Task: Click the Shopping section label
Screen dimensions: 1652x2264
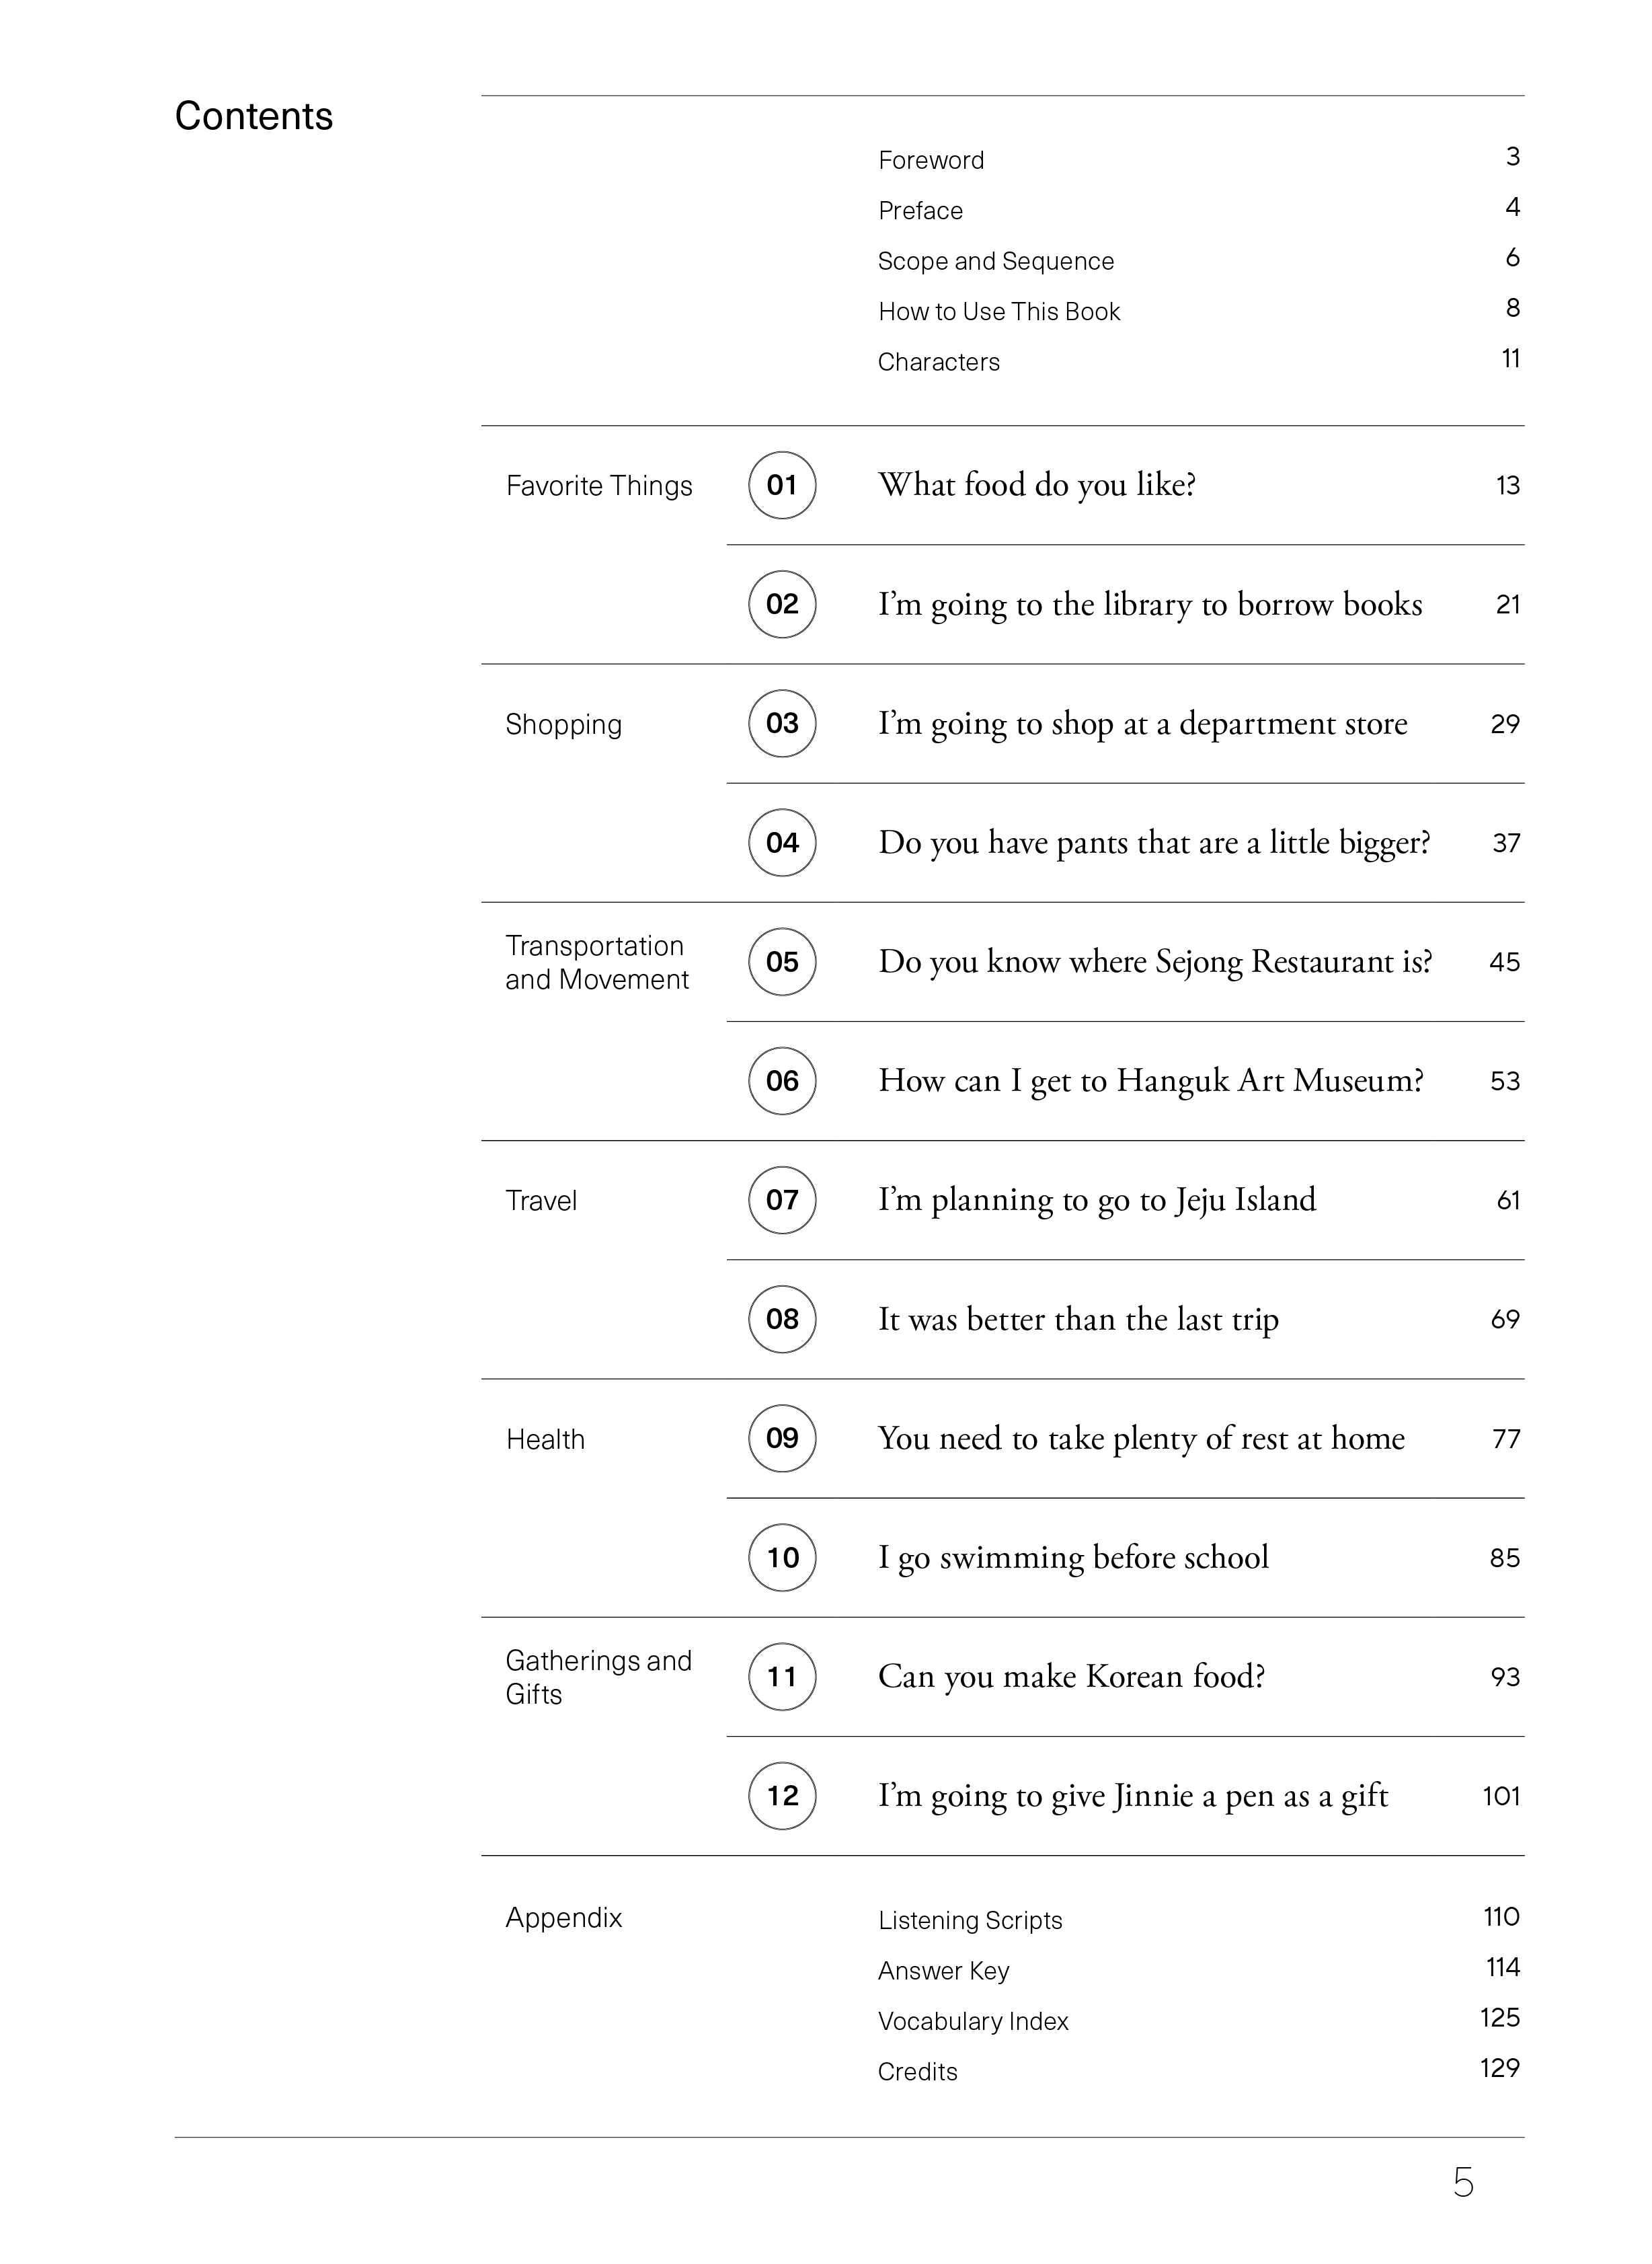Action: [564, 724]
